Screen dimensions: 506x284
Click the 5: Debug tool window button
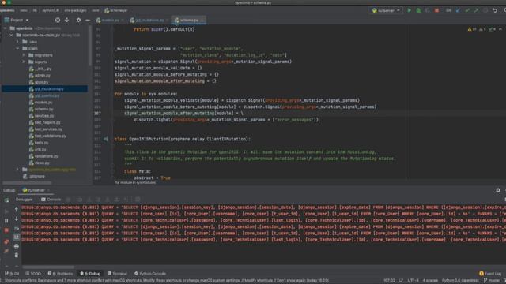tap(91, 274)
